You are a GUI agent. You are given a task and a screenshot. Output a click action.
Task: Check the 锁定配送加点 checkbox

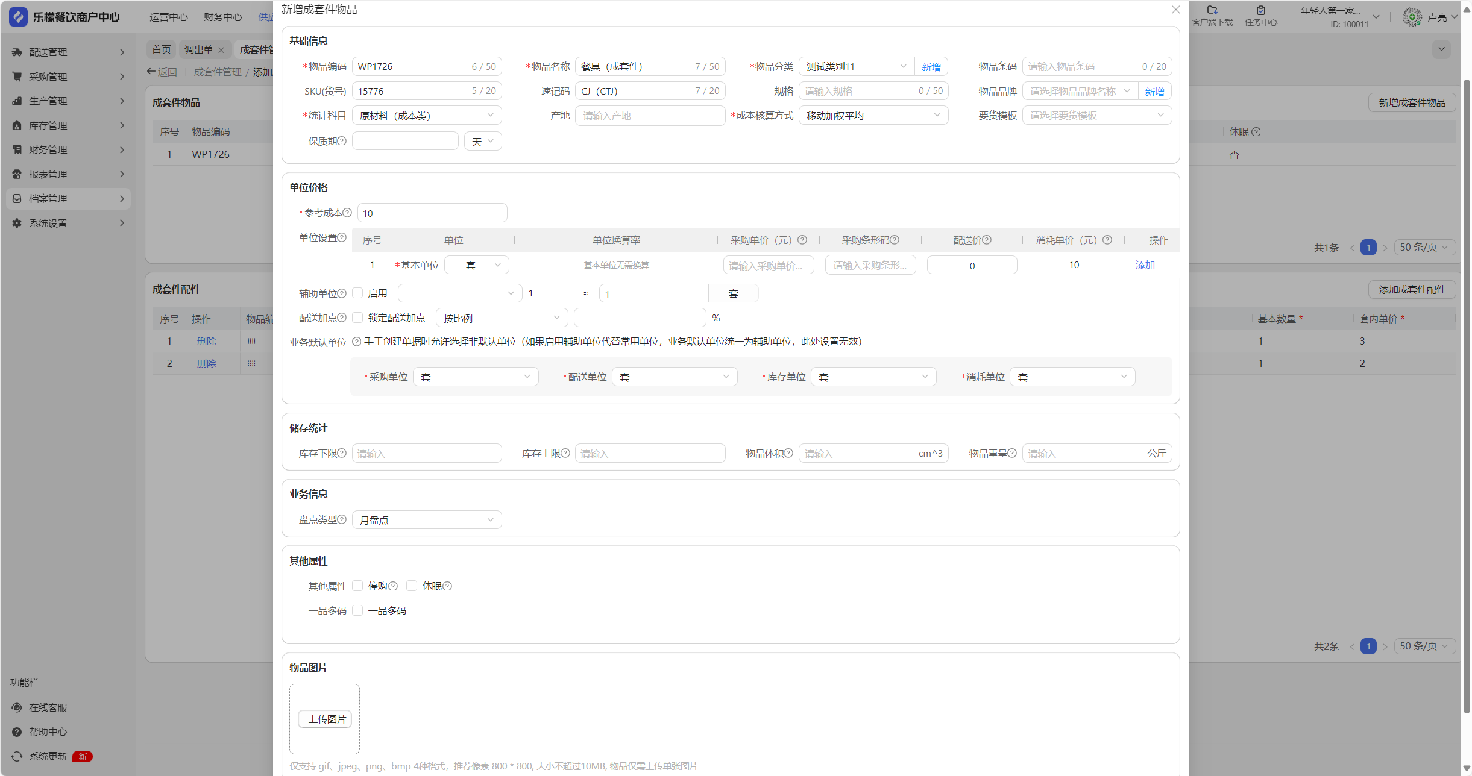pyautogui.click(x=358, y=318)
